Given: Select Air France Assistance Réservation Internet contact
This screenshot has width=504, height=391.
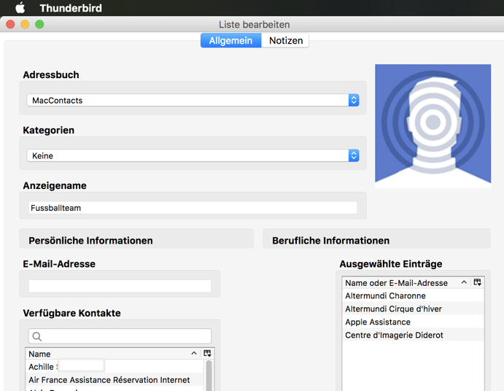Looking at the screenshot, I should coord(109,380).
